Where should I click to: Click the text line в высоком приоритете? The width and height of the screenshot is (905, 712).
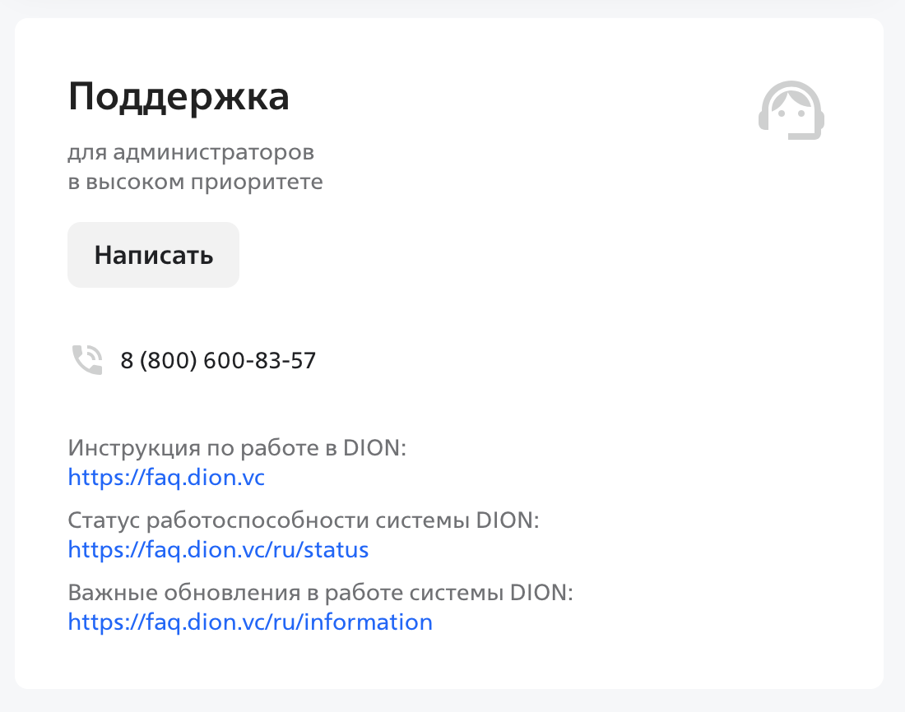(195, 182)
